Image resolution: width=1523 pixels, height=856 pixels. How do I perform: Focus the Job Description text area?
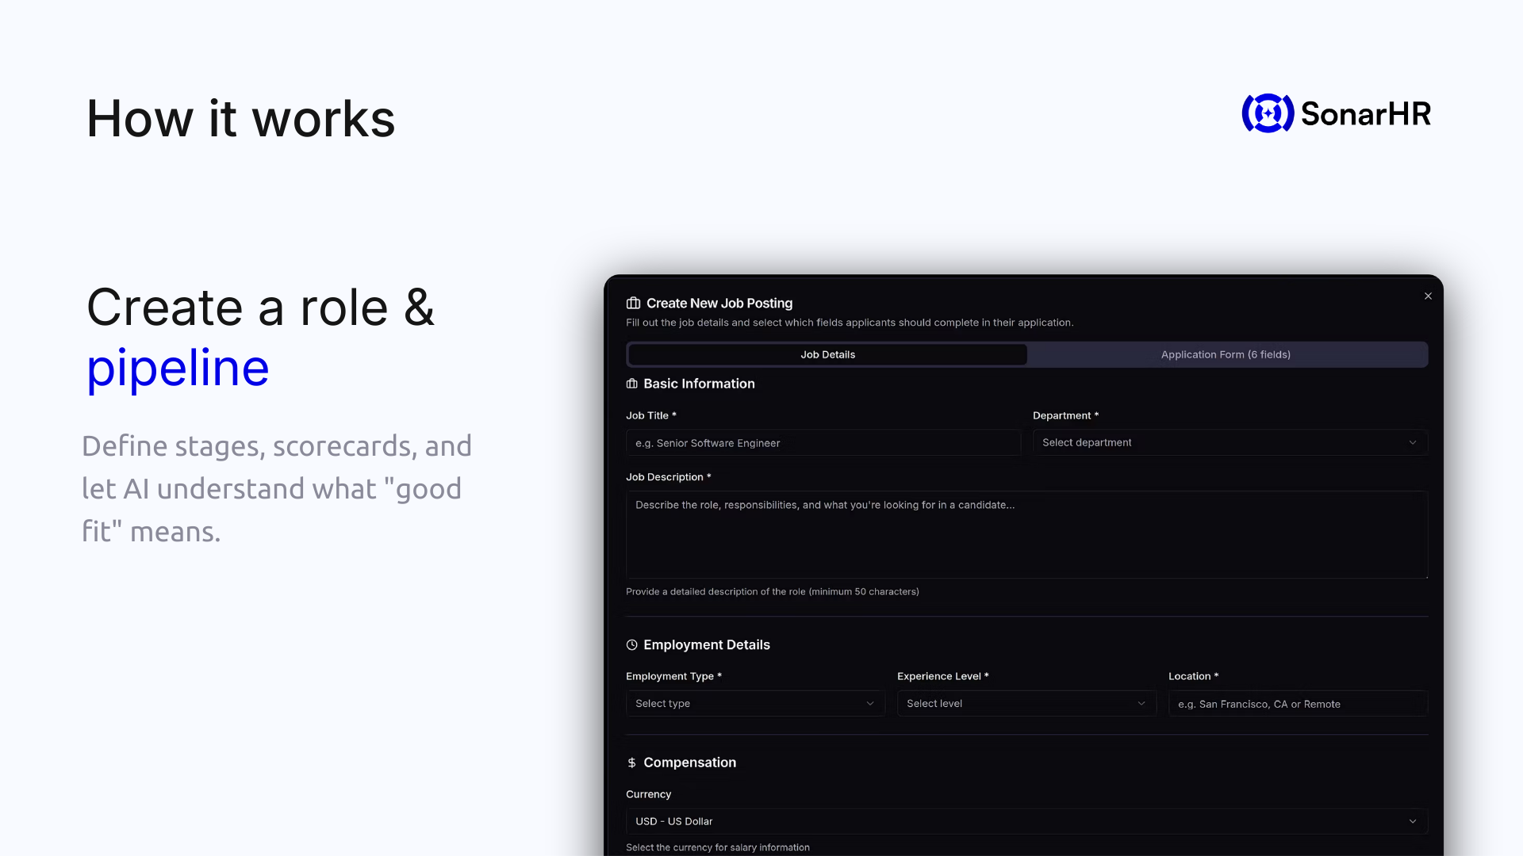pos(1026,535)
